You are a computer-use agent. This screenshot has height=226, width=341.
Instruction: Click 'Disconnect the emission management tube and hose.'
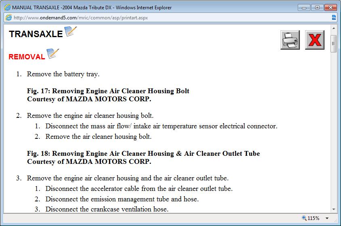tap(122, 199)
